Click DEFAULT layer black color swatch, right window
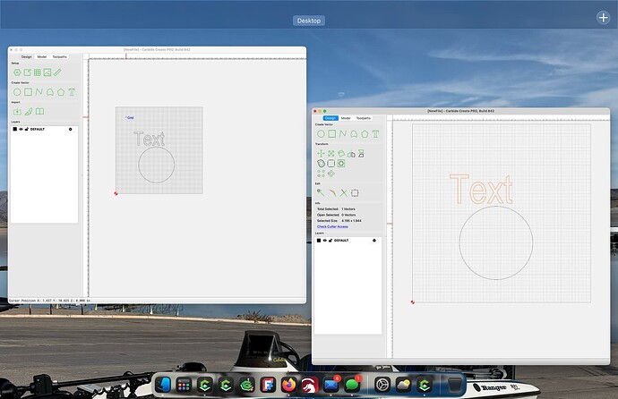Viewport: 618px width, 399px height. (x=319, y=241)
